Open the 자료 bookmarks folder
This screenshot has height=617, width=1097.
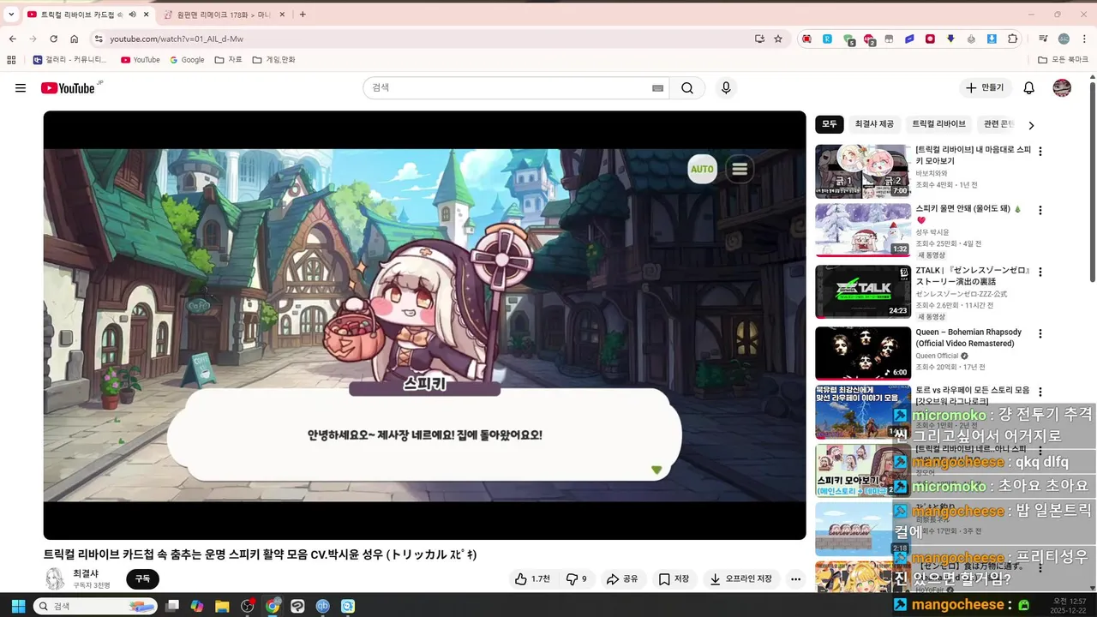tap(228, 60)
